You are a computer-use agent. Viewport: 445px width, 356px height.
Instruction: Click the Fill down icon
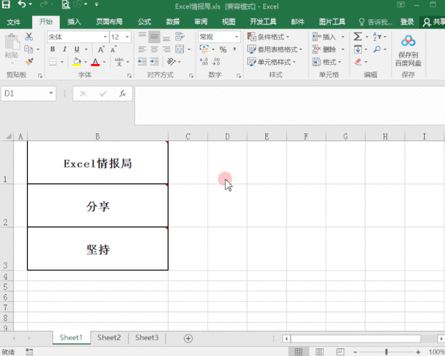[357, 49]
